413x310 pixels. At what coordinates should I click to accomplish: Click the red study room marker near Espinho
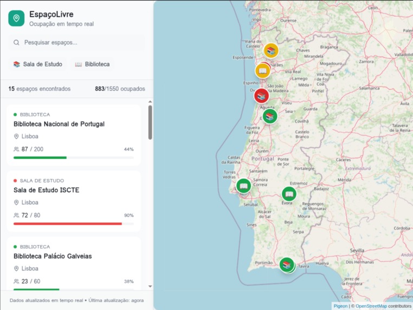pyautogui.click(x=261, y=96)
